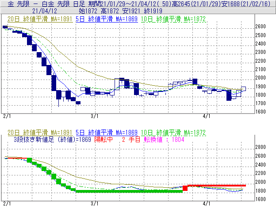This screenshot has height=209, width=276.
Task: Click the 2100 price label on candlestick chart axis
Action: tap(261, 69)
